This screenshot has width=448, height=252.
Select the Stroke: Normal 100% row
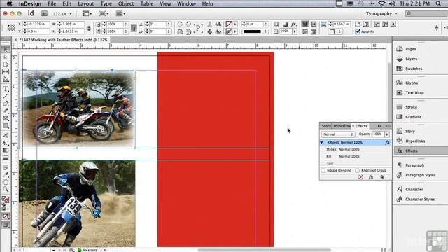[x=356, y=149]
